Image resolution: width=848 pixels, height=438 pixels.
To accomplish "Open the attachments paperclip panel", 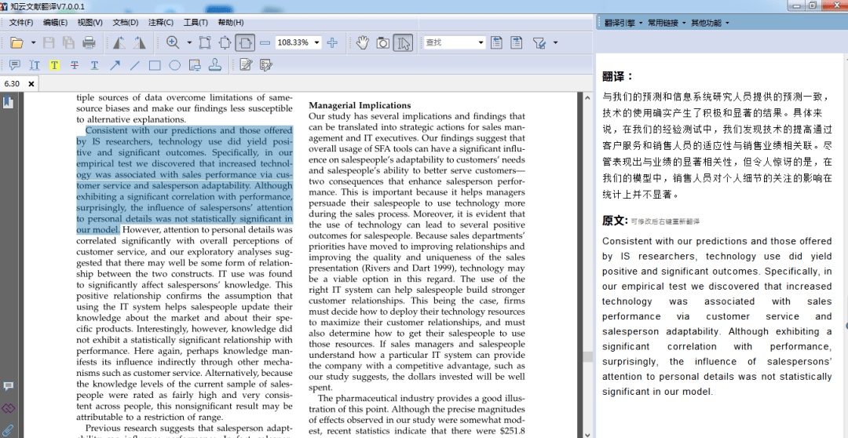I will click(x=8, y=430).
